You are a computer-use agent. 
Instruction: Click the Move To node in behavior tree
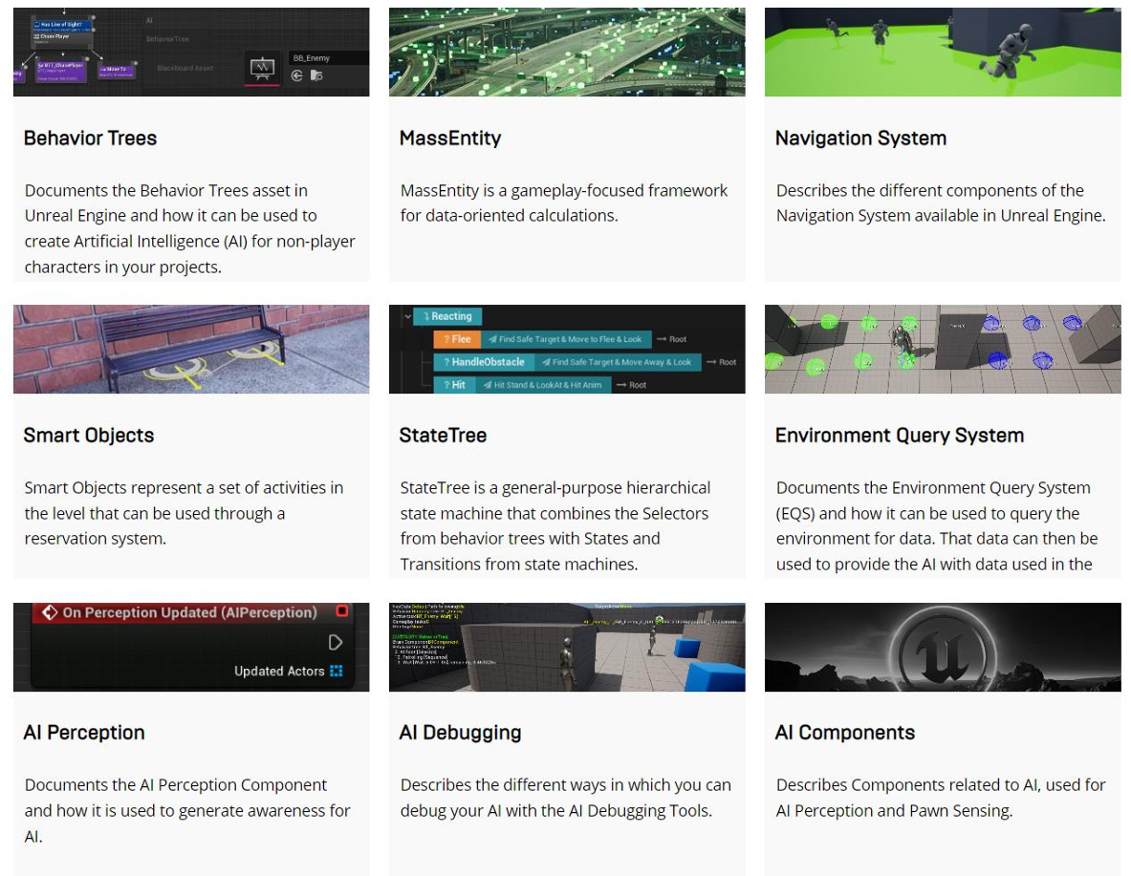pyautogui.click(x=116, y=71)
